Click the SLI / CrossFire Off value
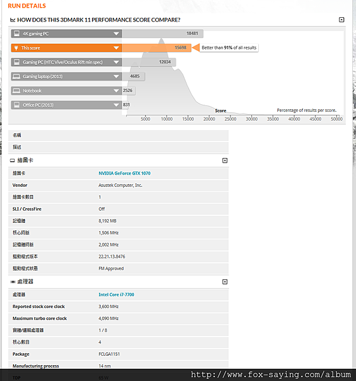The width and height of the screenshot is (356, 381). pos(102,209)
